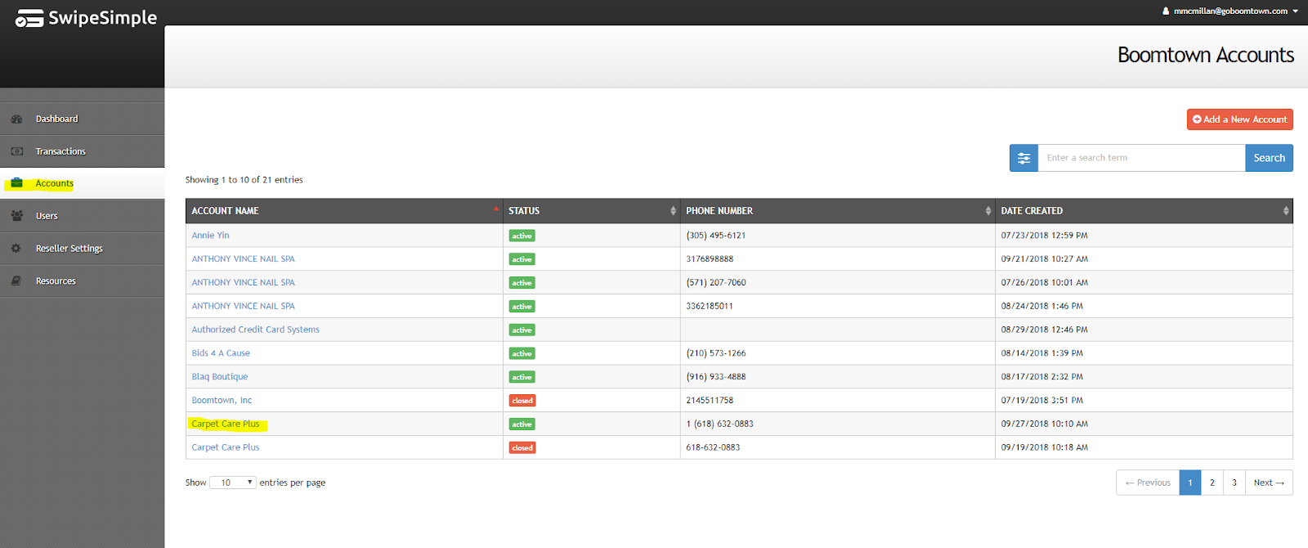The height and width of the screenshot is (548, 1308).
Task: Sort table by Phone Number column arrows
Action: tap(988, 211)
